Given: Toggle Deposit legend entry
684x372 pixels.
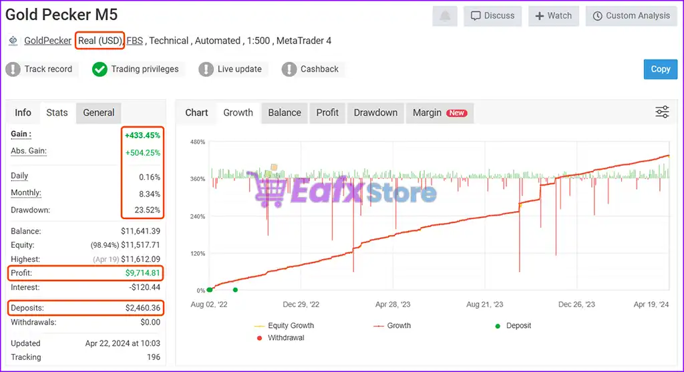Looking at the screenshot, I should tap(513, 325).
